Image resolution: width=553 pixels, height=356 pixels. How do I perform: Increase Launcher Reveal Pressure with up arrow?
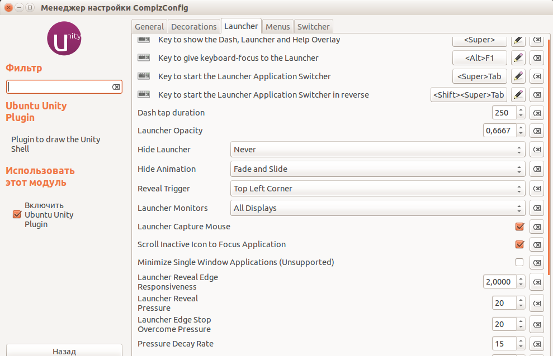click(x=521, y=300)
